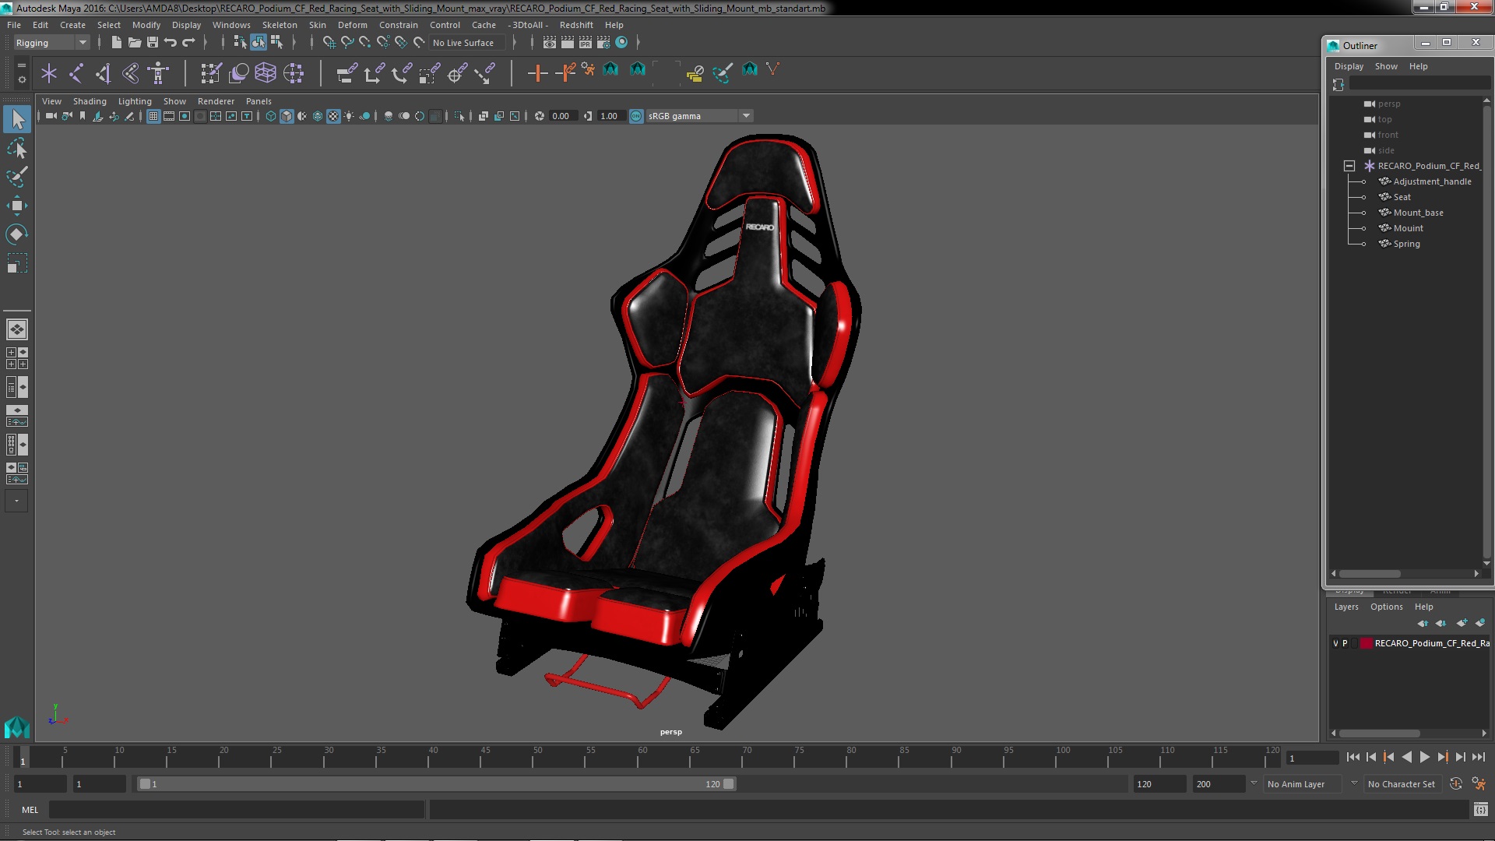Open animation preferences running-man icon
The image size is (1495, 841).
tap(1479, 784)
